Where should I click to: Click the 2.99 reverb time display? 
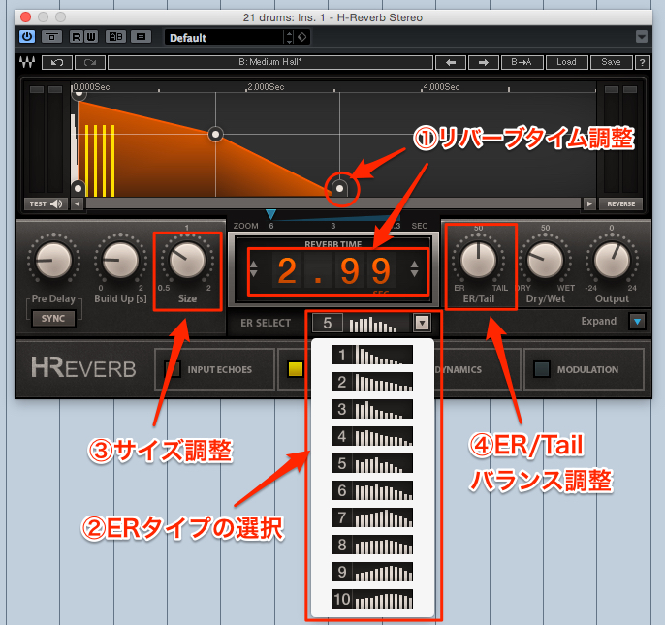(334, 270)
